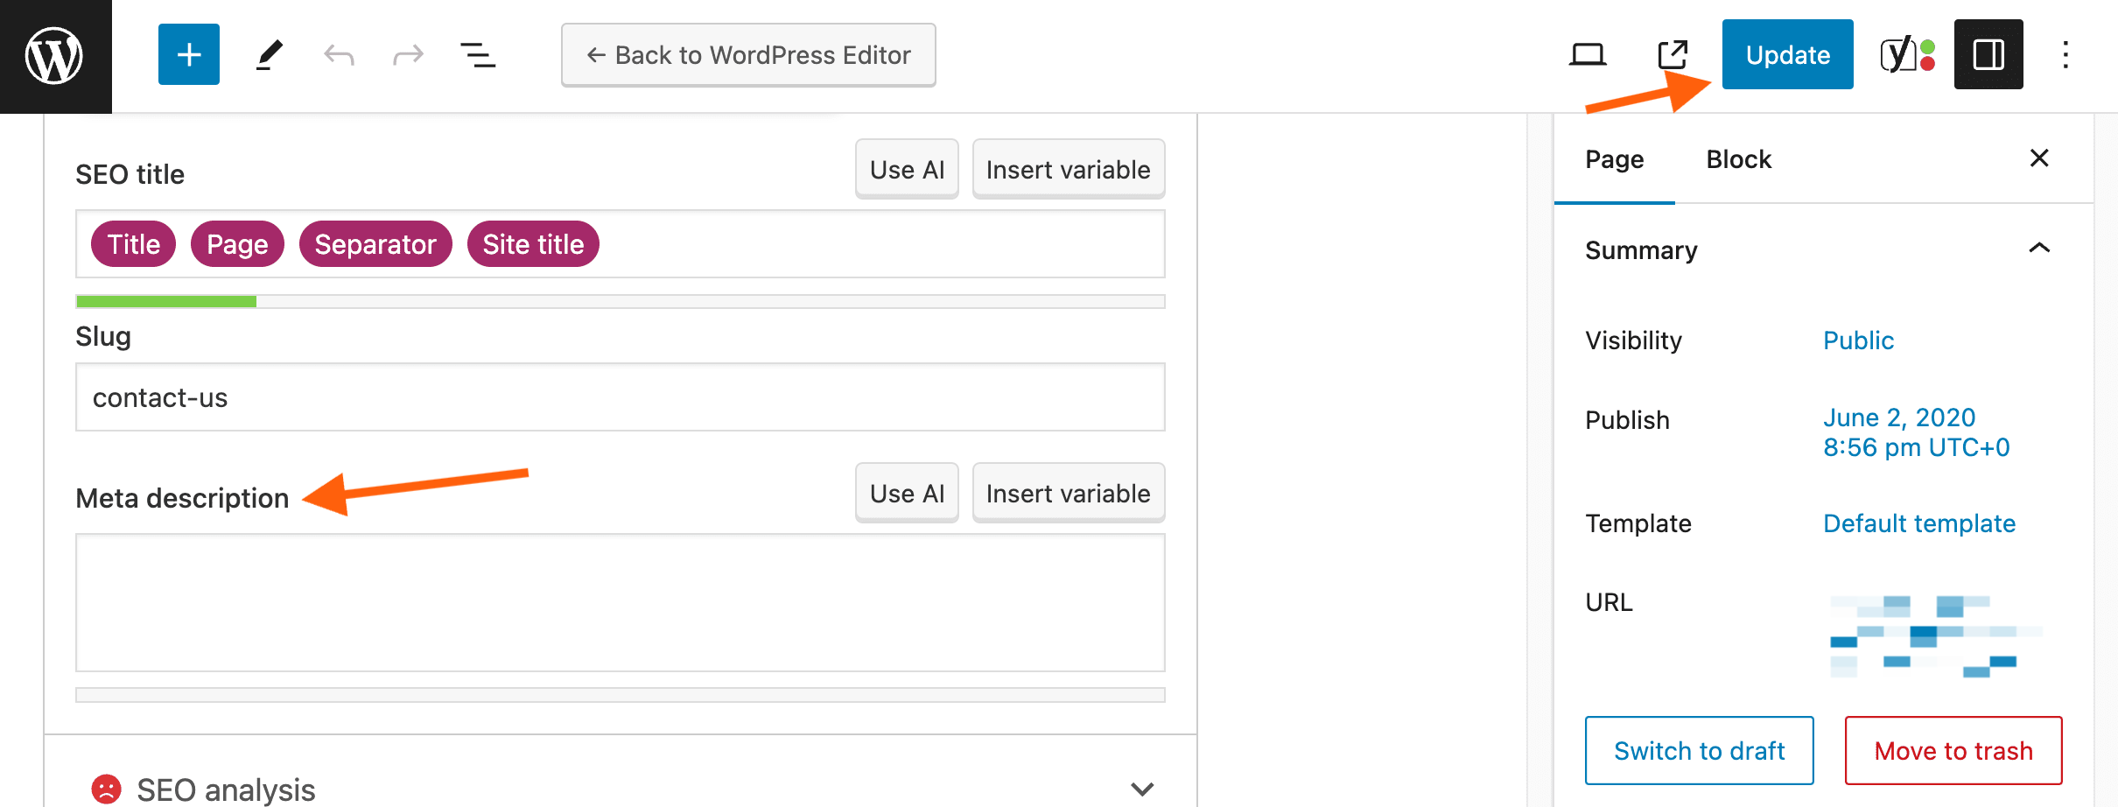Image resolution: width=2118 pixels, height=807 pixels.
Task: Click the Redo arrow icon
Action: tap(407, 54)
